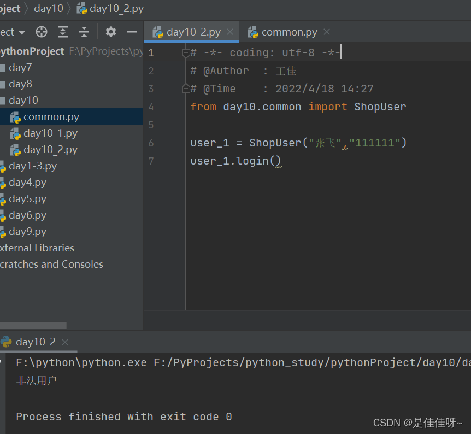Select the day8 folder in project tree
This screenshot has width=471, height=434.
(x=71, y=84)
